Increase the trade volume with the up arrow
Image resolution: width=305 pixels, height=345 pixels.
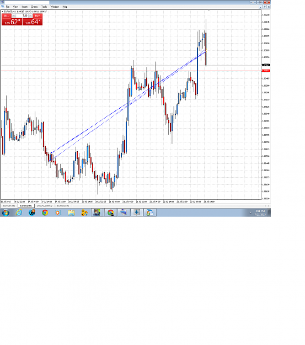pyautogui.click(x=30, y=16)
